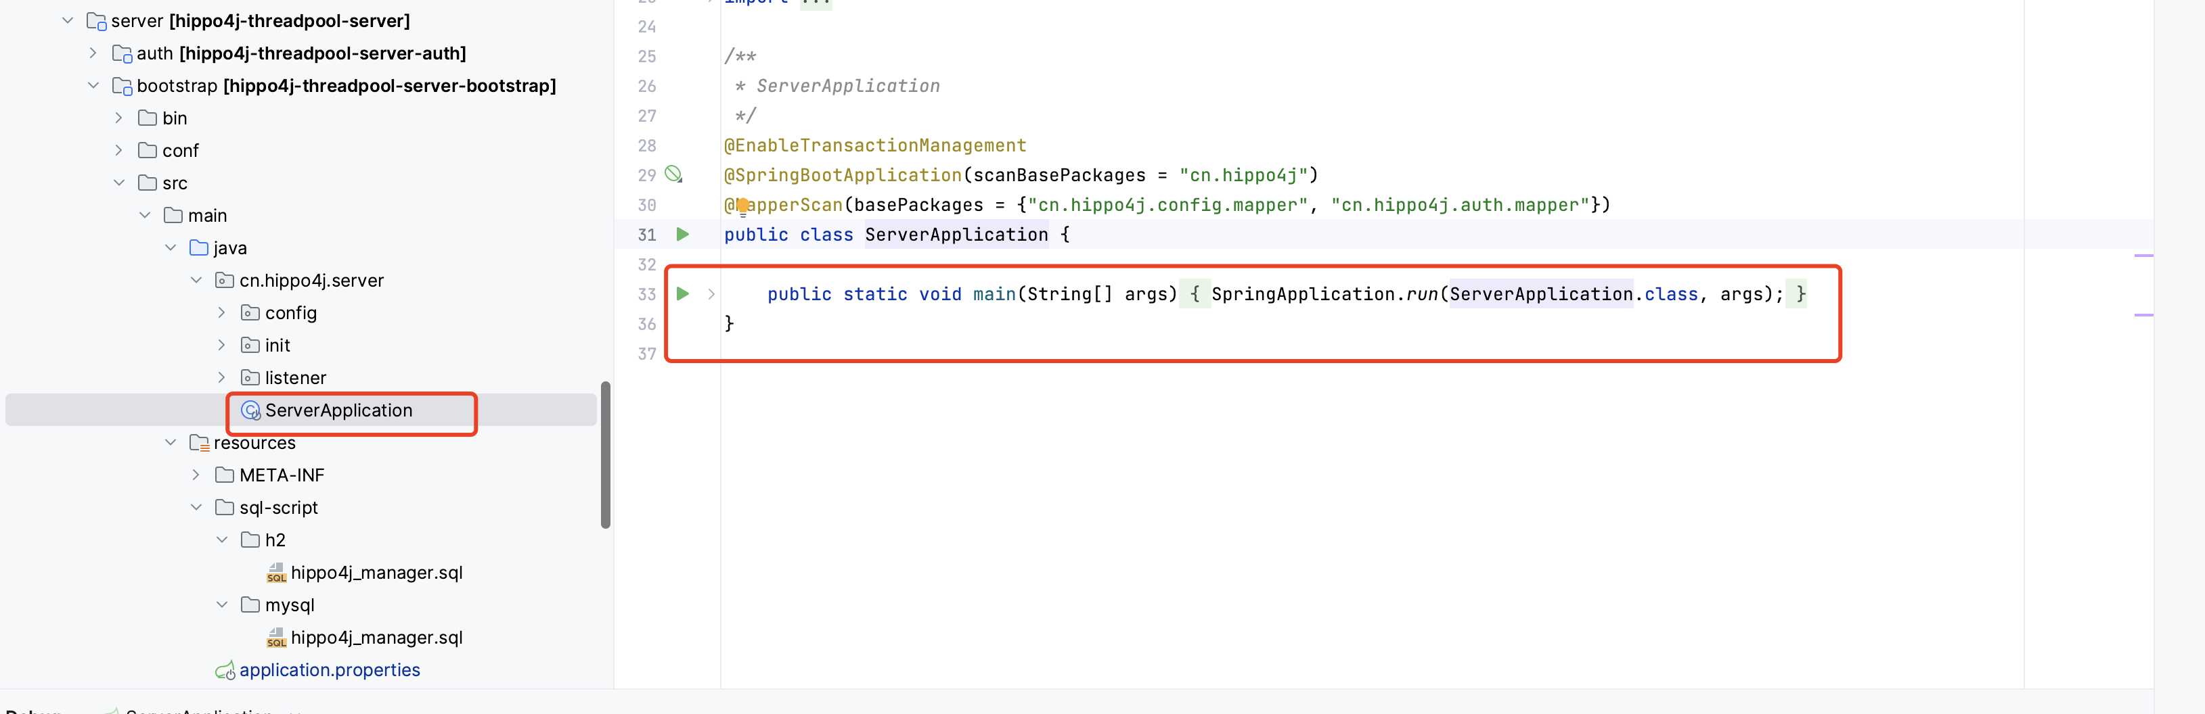Expand the folded main method using the chevron
2205x714 pixels.
tap(711, 293)
